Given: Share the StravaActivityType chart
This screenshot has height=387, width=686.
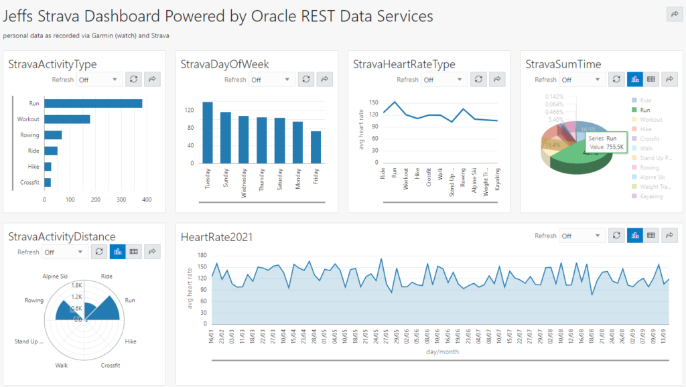Looking at the screenshot, I should point(152,79).
